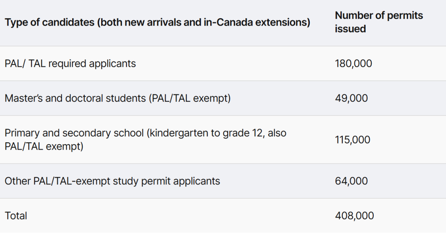Select the "Master's and doctoral students" text
The image size is (446, 233).
coord(74,98)
